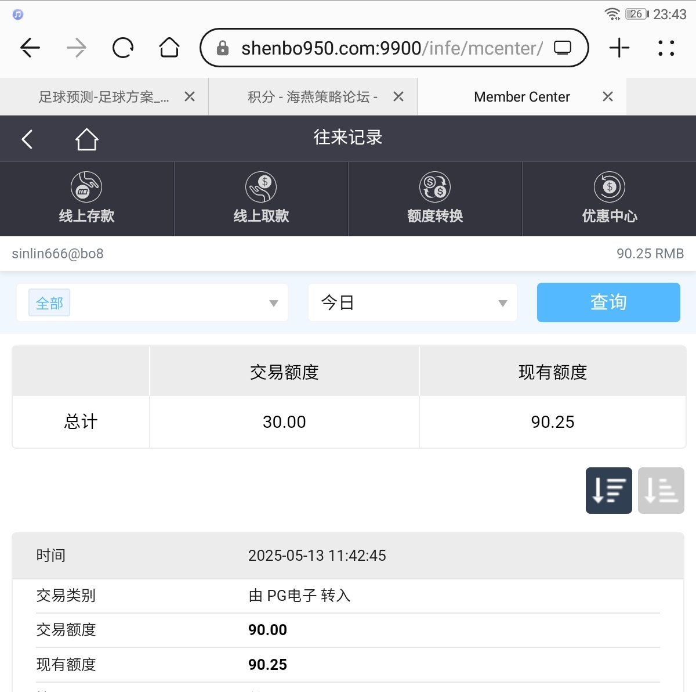Image resolution: width=696 pixels, height=692 pixels.
Task: Select descending sort order toggle
Action: pos(608,491)
